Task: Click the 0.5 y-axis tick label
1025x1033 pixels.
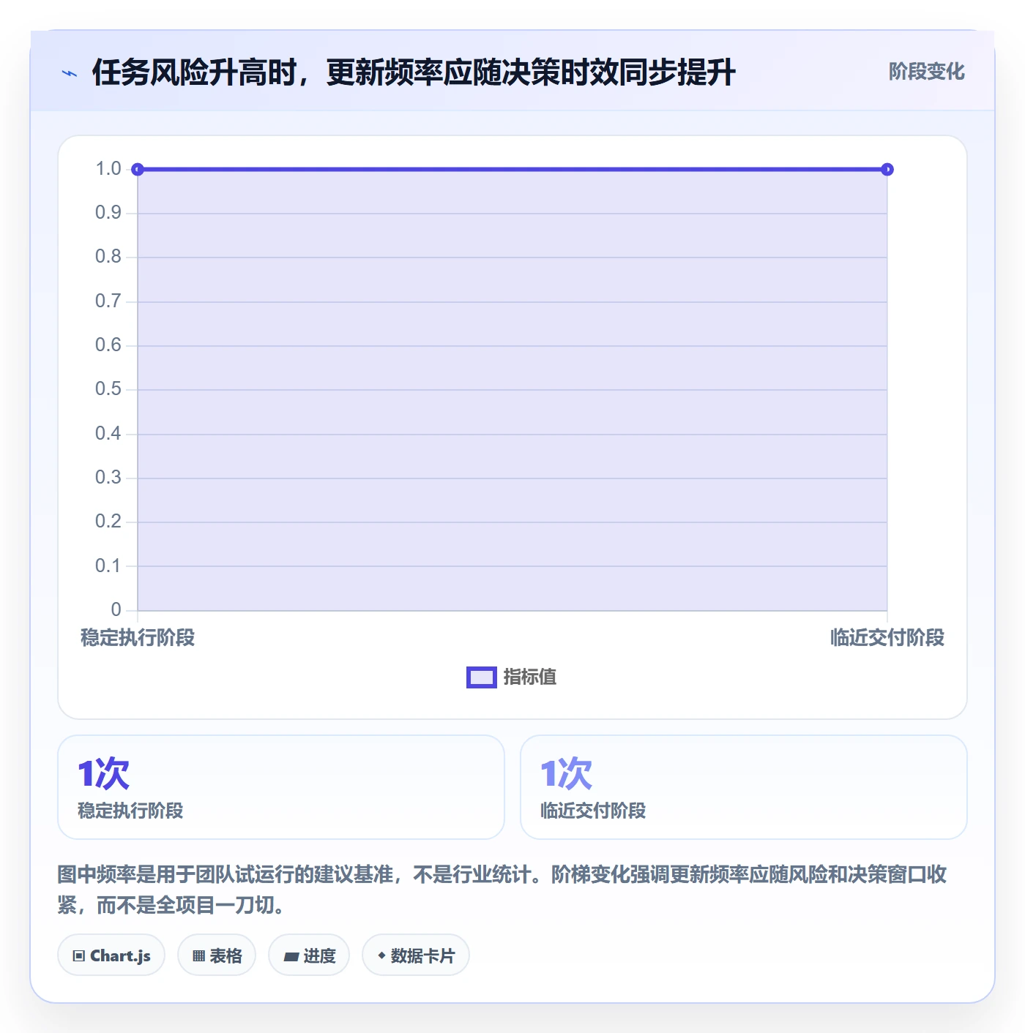Action: click(x=108, y=389)
